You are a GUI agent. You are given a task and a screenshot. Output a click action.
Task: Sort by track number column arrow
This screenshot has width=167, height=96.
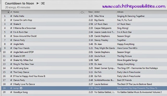pos(8,12)
